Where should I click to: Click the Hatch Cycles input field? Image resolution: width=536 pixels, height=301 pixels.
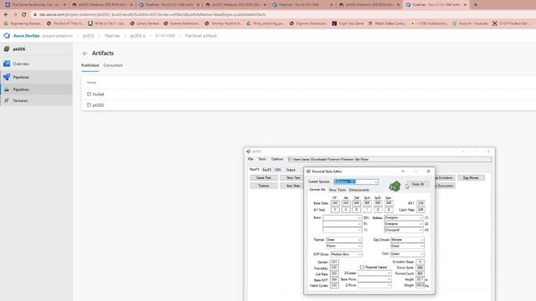[x=334, y=285]
